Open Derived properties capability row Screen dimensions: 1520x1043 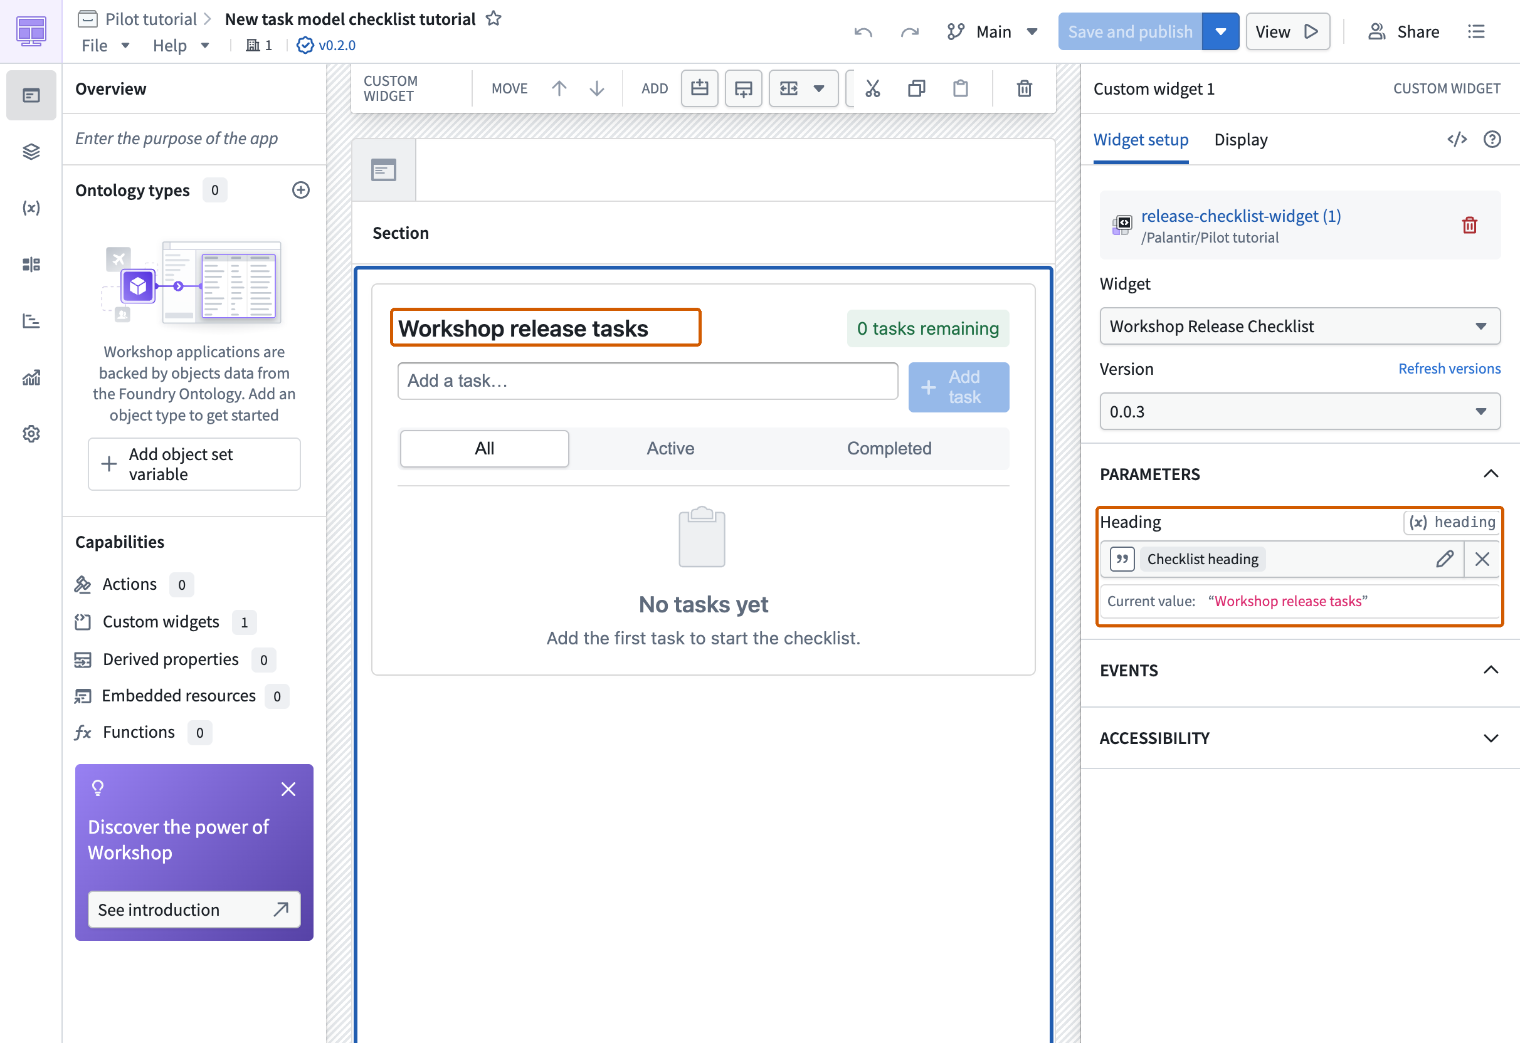(x=176, y=660)
